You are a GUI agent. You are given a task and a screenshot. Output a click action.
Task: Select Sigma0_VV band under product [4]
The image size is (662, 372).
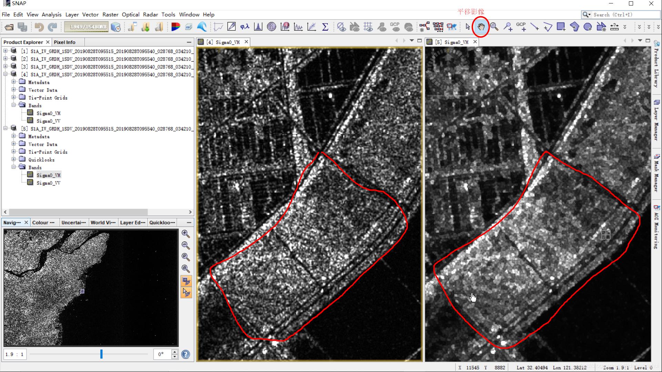pos(48,121)
